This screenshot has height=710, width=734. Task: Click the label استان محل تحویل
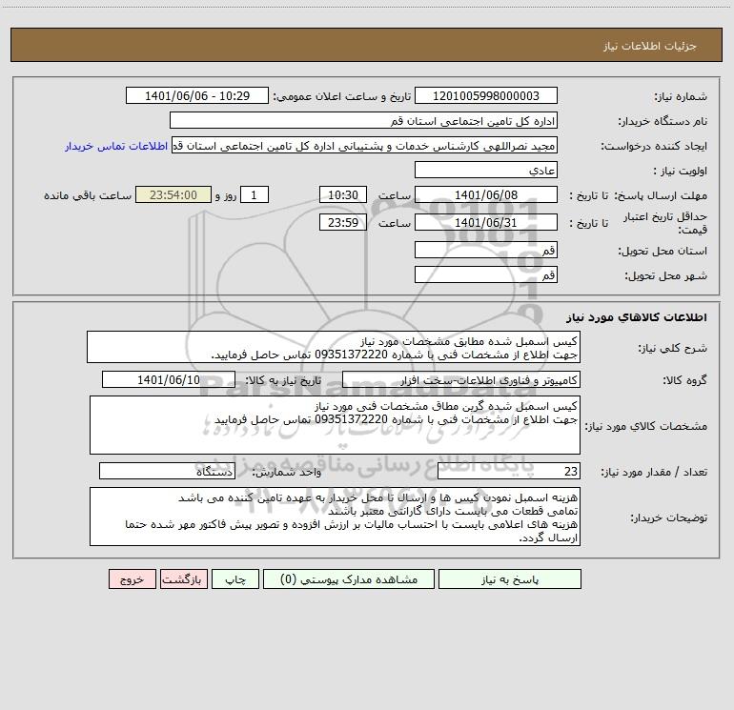[663, 251]
